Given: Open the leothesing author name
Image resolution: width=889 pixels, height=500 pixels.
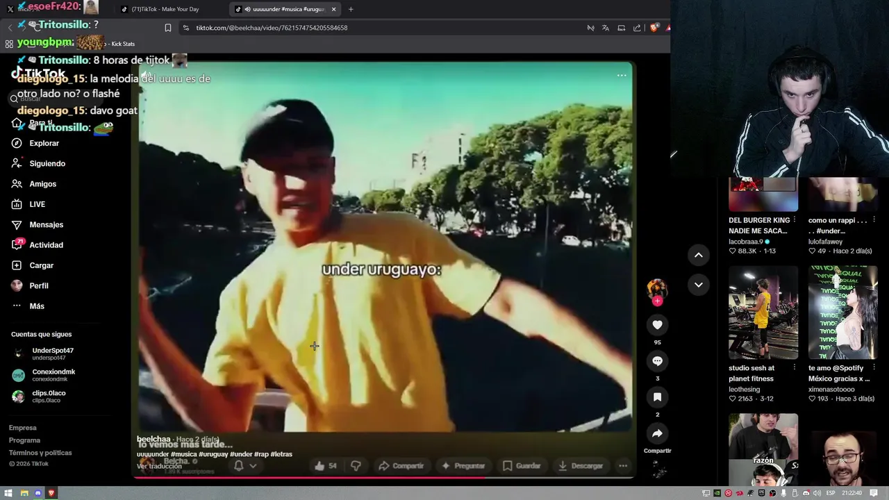Looking at the screenshot, I should pyautogui.click(x=745, y=390).
